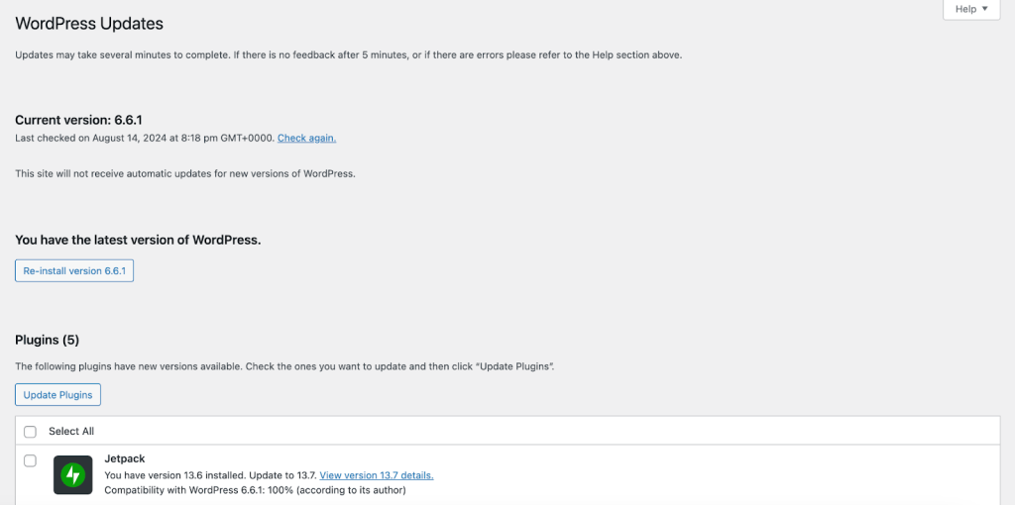Click the 'Current version: 6.6.1' heading

tap(78, 120)
